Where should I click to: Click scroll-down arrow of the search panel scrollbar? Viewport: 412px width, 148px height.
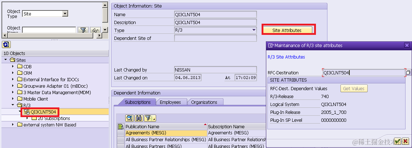tap(105, 30)
